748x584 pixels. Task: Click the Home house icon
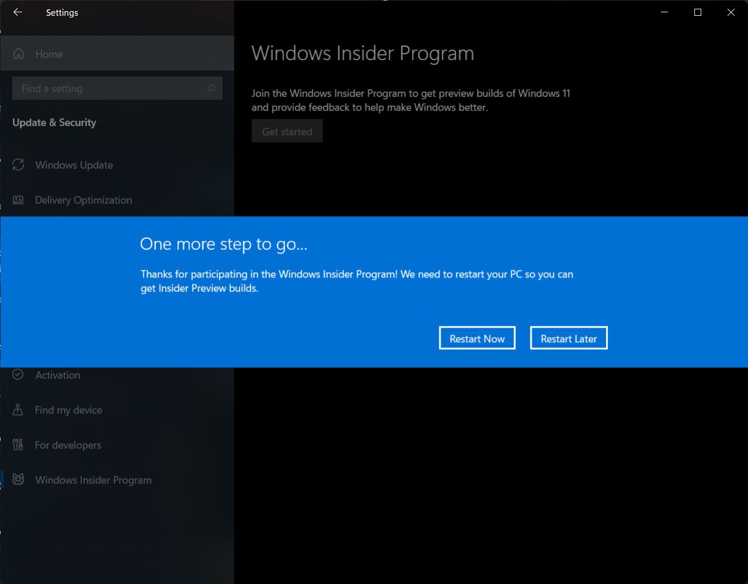point(19,54)
